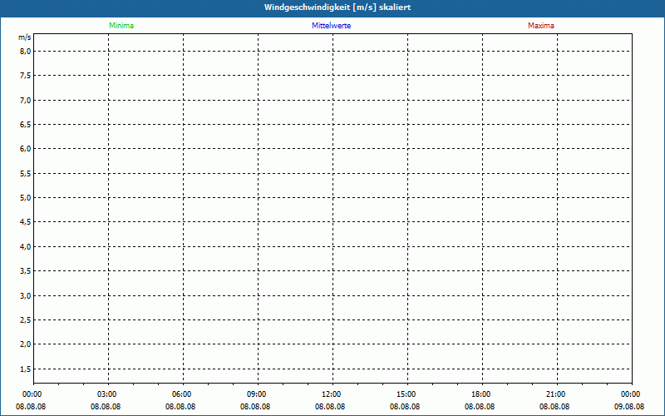Click the 15:00 time axis label
This screenshot has height=416, width=665.
tap(406, 394)
